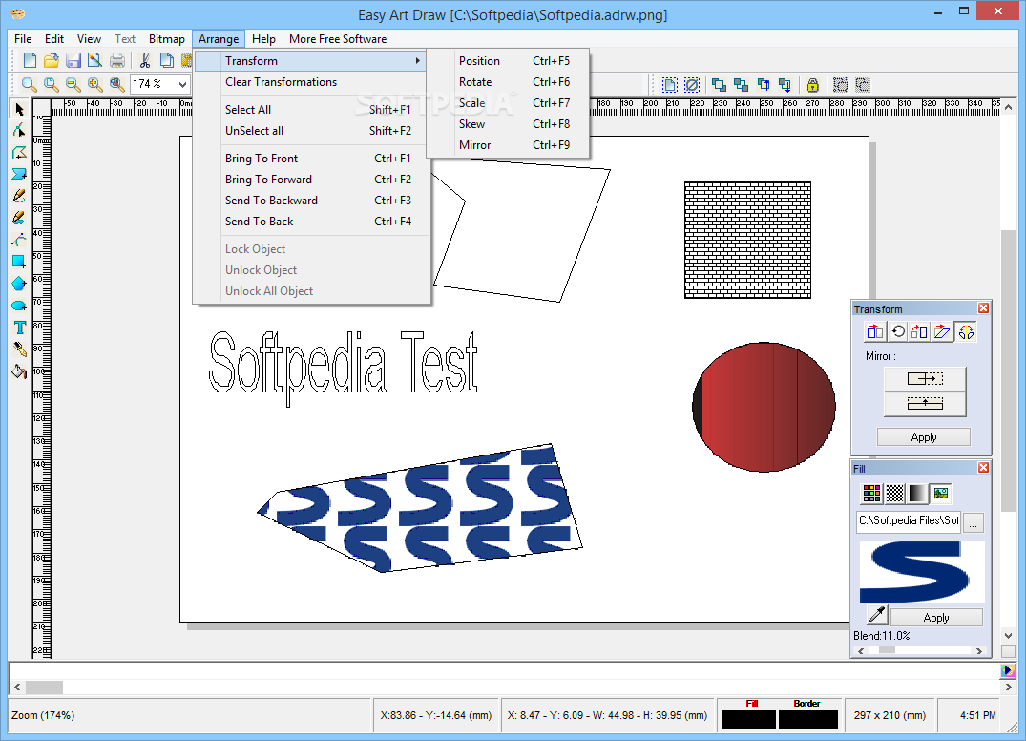Switch Transform panel to Mirror mode
The image size is (1026, 741).
point(965,332)
